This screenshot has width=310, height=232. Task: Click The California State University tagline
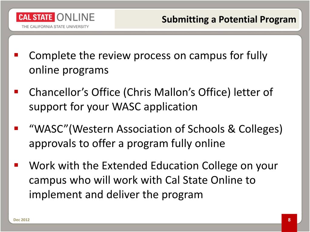pos(55,27)
